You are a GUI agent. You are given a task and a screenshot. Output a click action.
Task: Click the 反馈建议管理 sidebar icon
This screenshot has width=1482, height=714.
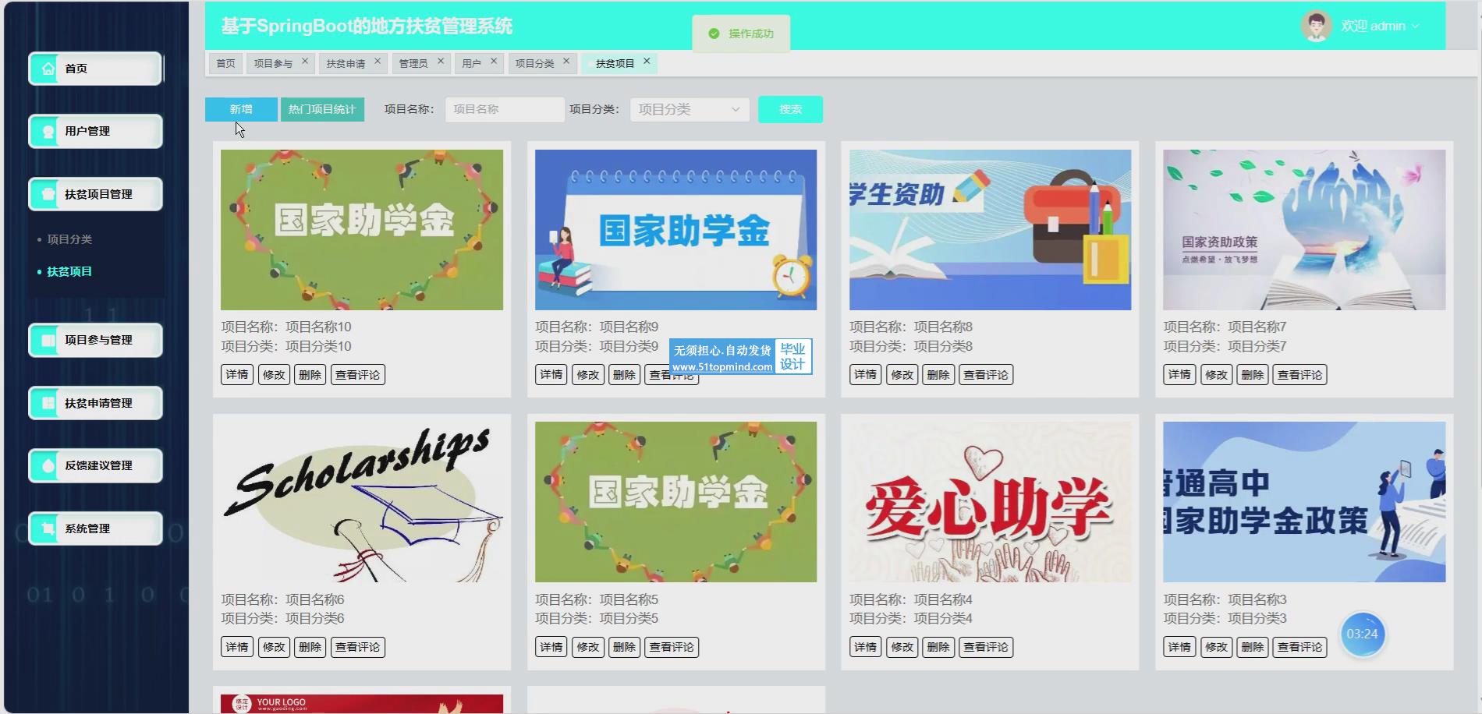pos(48,465)
